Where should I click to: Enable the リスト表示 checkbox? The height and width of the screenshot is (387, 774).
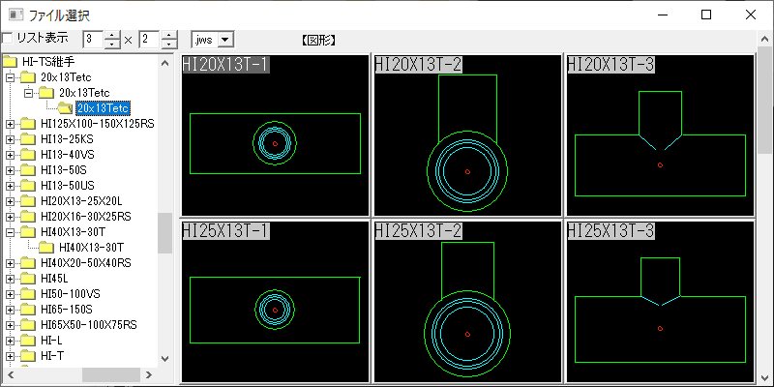coord(7,38)
